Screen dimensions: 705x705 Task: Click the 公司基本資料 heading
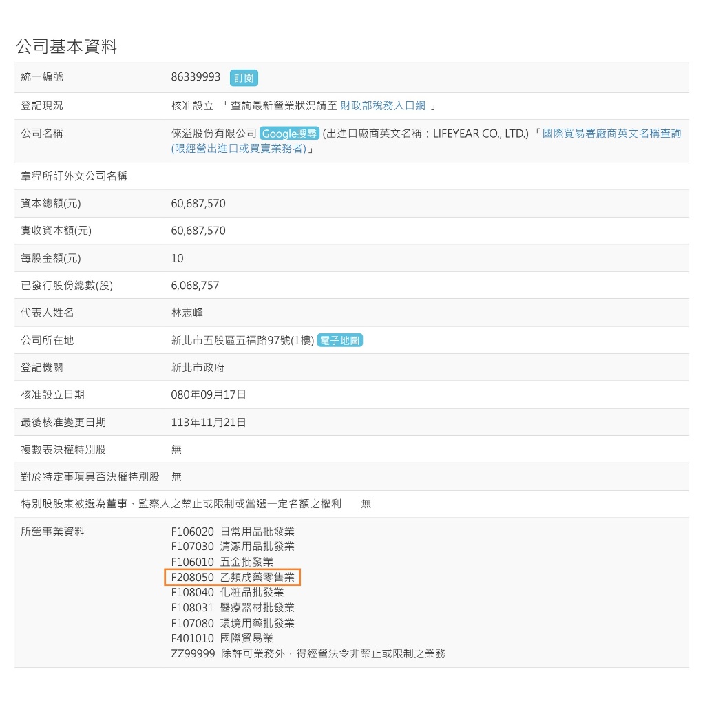(66, 46)
